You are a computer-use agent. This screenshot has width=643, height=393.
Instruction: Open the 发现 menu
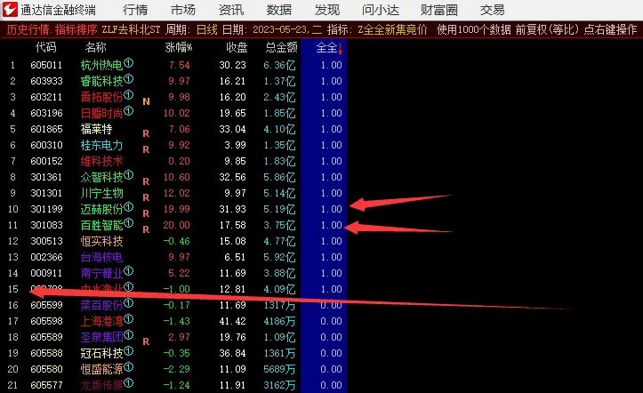pos(327,10)
